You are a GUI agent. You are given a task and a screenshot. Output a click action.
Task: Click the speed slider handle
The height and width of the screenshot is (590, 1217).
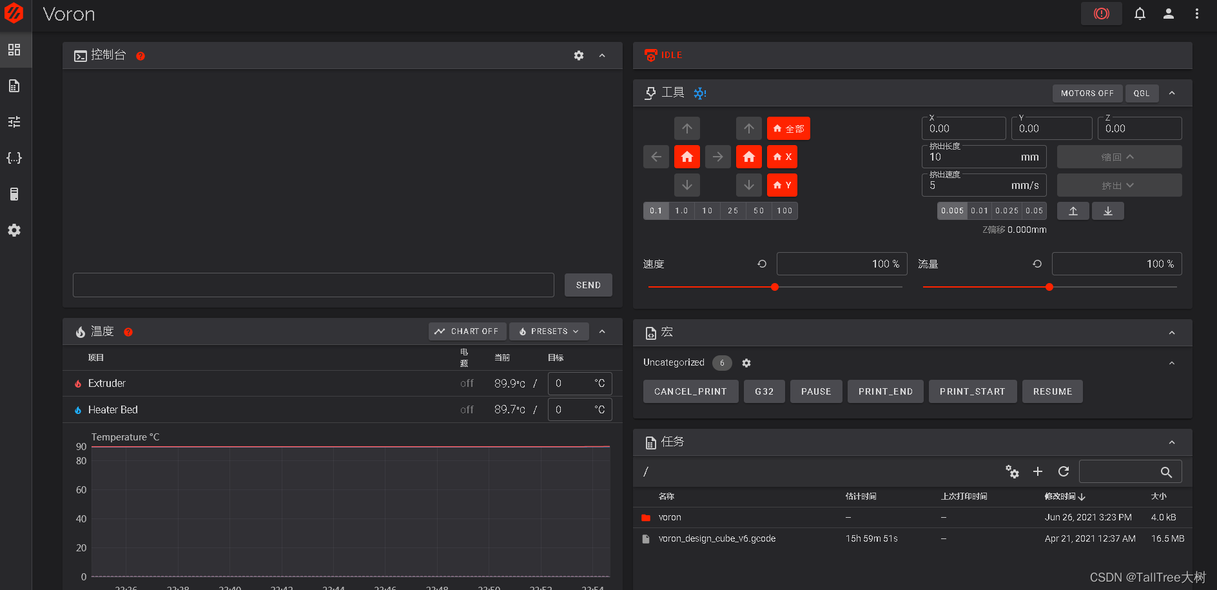(775, 287)
